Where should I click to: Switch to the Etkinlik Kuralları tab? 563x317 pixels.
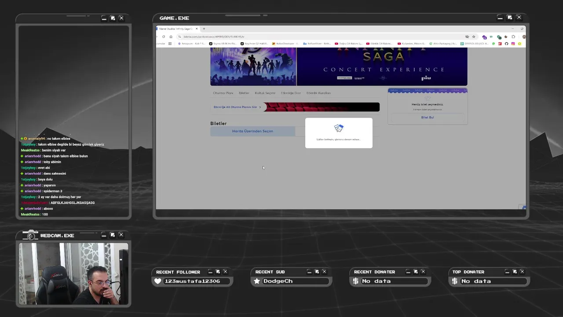pyautogui.click(x=318, y=93)
